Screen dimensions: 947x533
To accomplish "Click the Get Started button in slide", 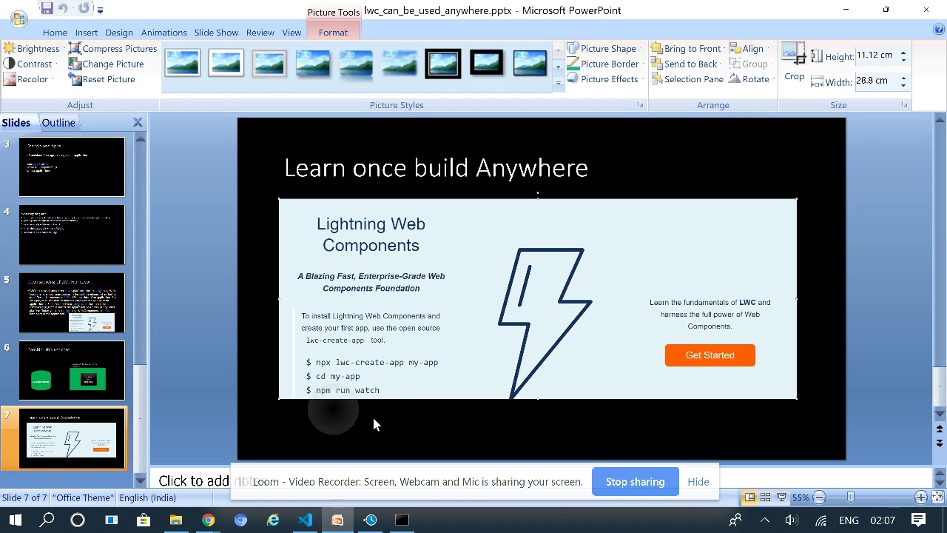I will point(710,355).
